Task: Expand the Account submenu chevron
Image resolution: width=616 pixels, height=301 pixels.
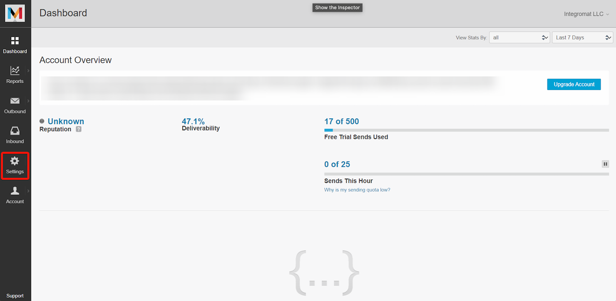Action: point(28,191)
